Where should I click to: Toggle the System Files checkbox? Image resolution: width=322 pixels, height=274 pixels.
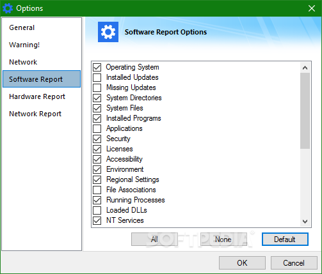click(x=97, y=108)
